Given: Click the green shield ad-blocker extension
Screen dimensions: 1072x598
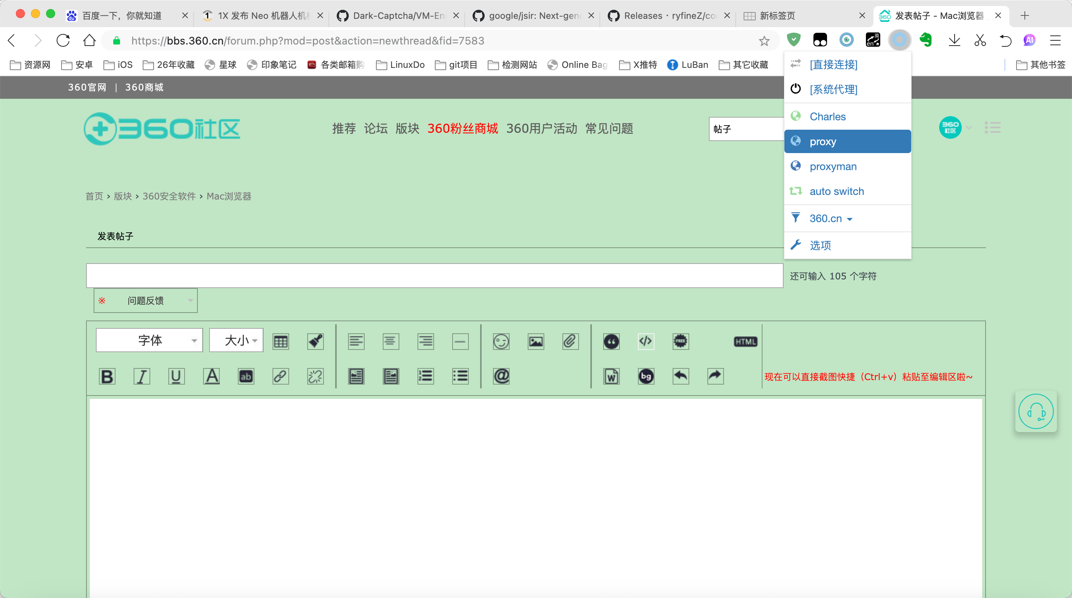Looking at the screenshot, I should point(794,40).
